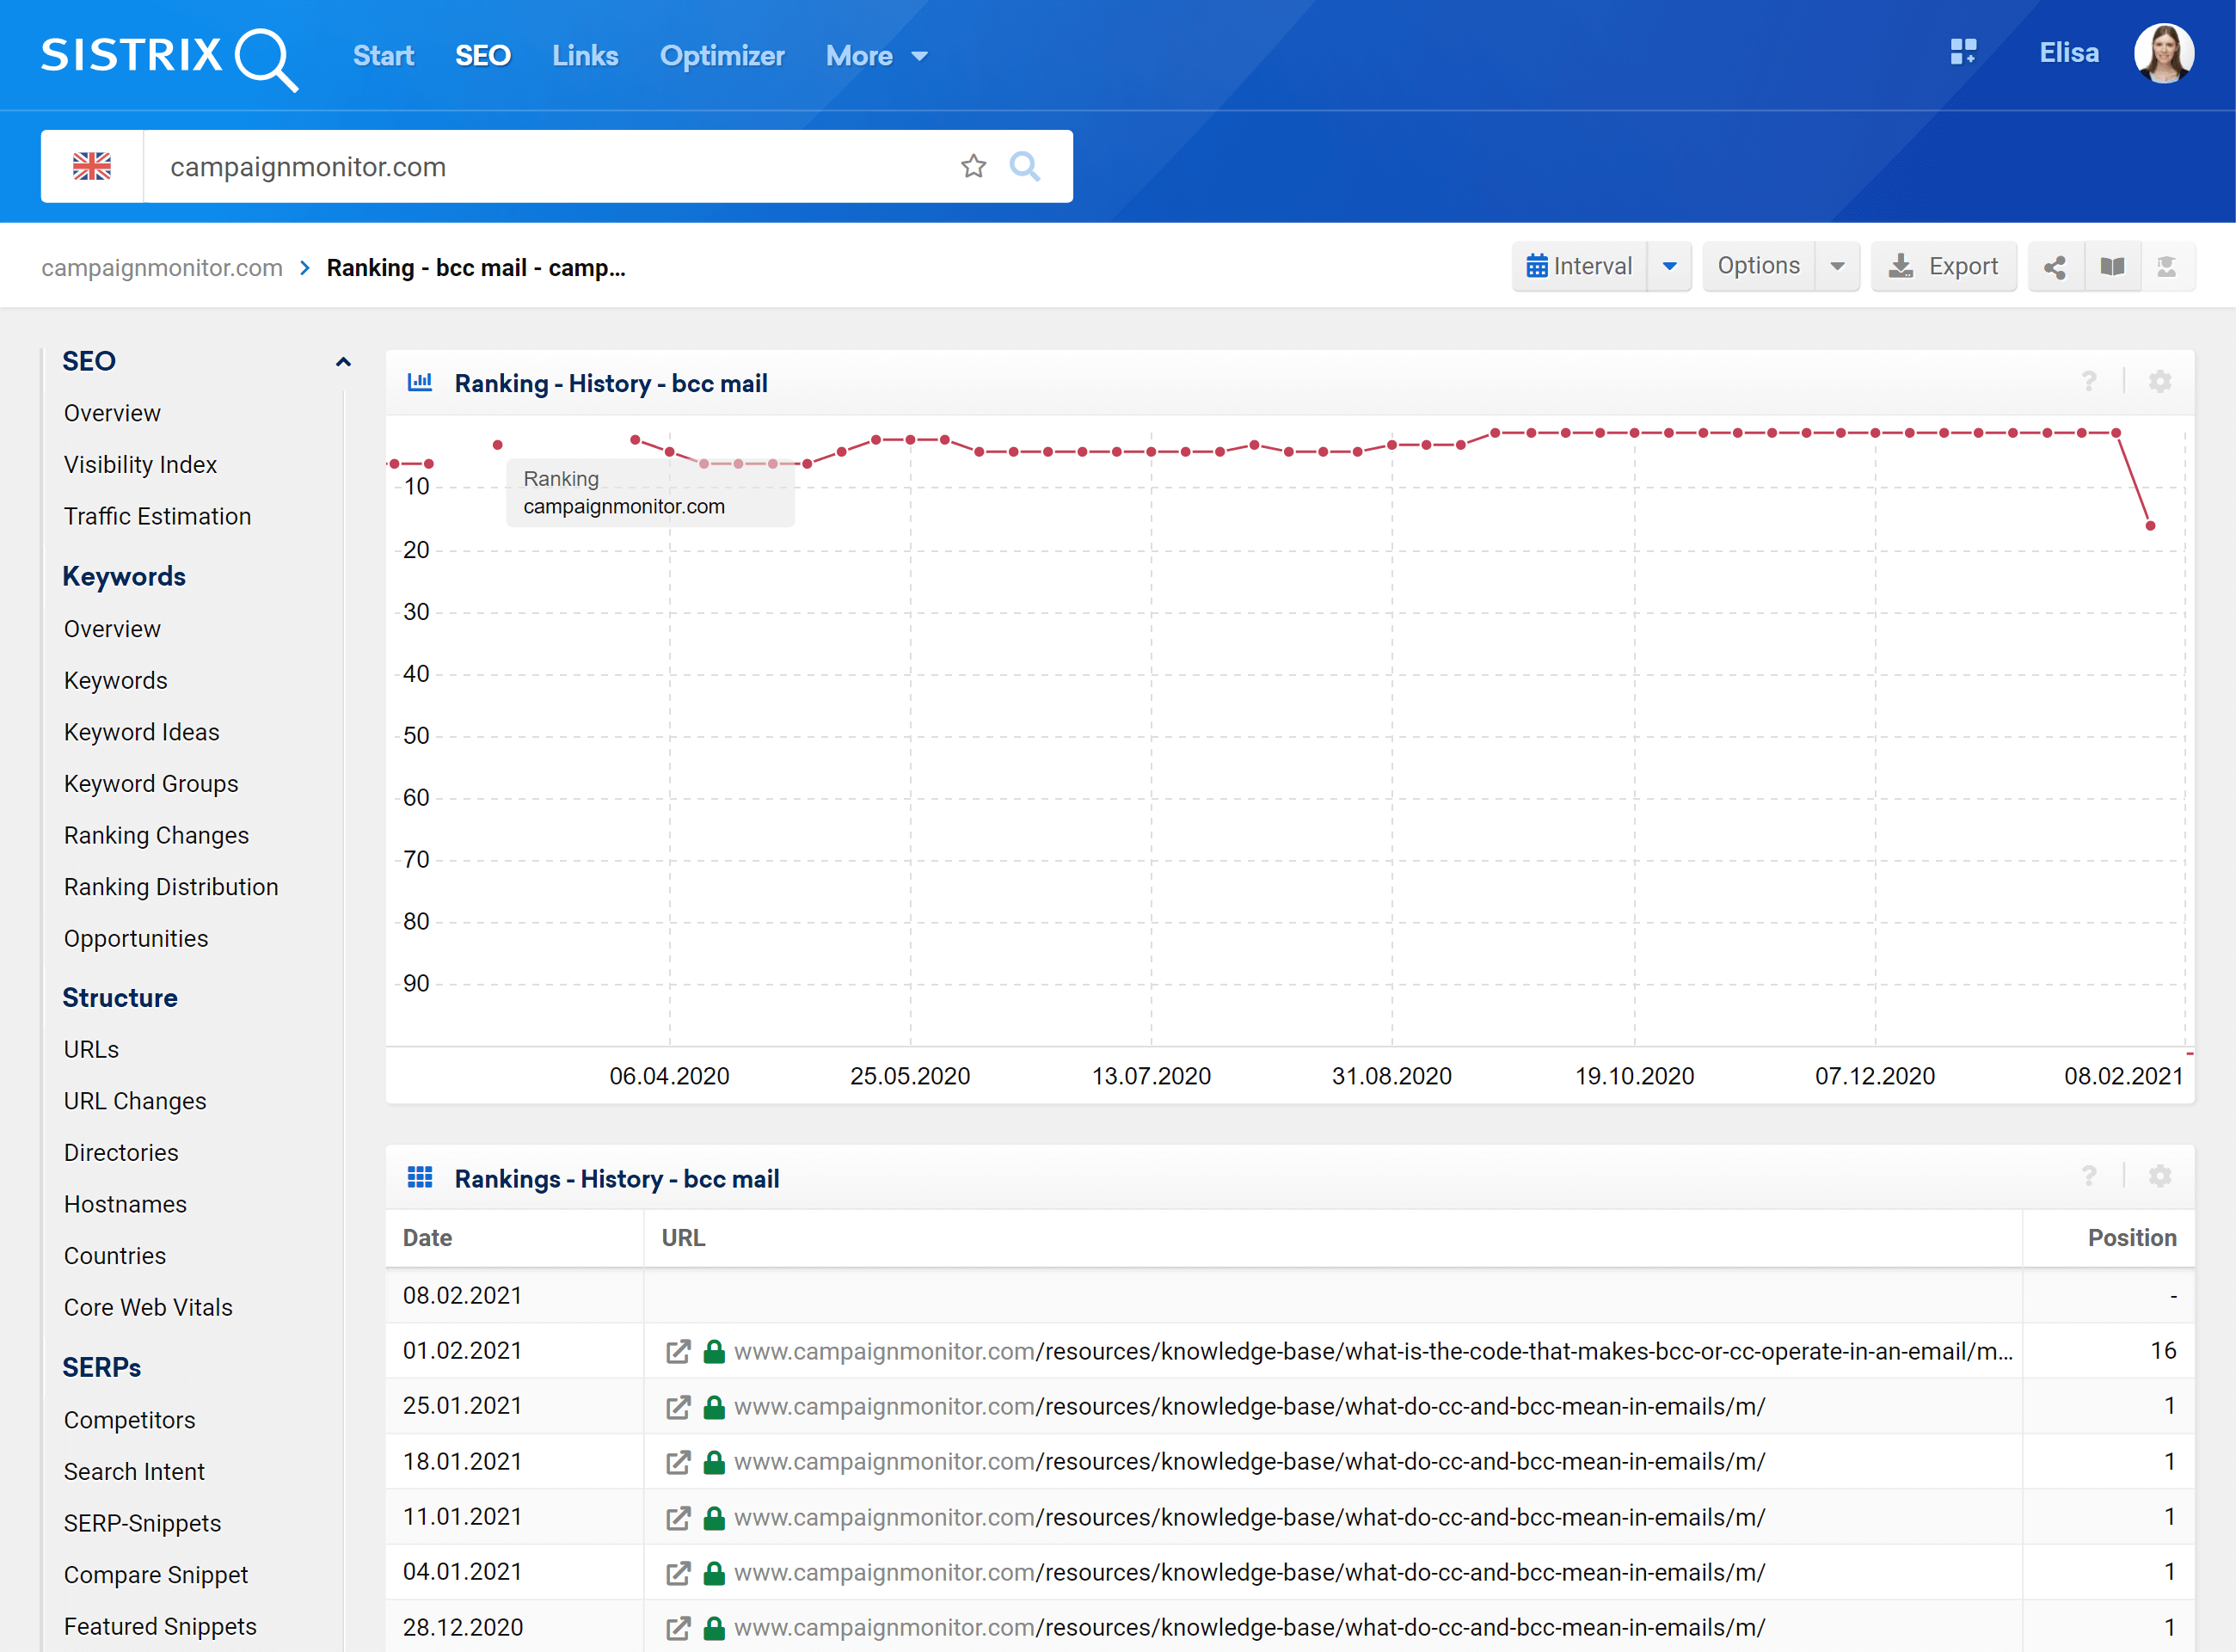
Task: Click the UK flag country selector
Action: (x=92, y=166)
